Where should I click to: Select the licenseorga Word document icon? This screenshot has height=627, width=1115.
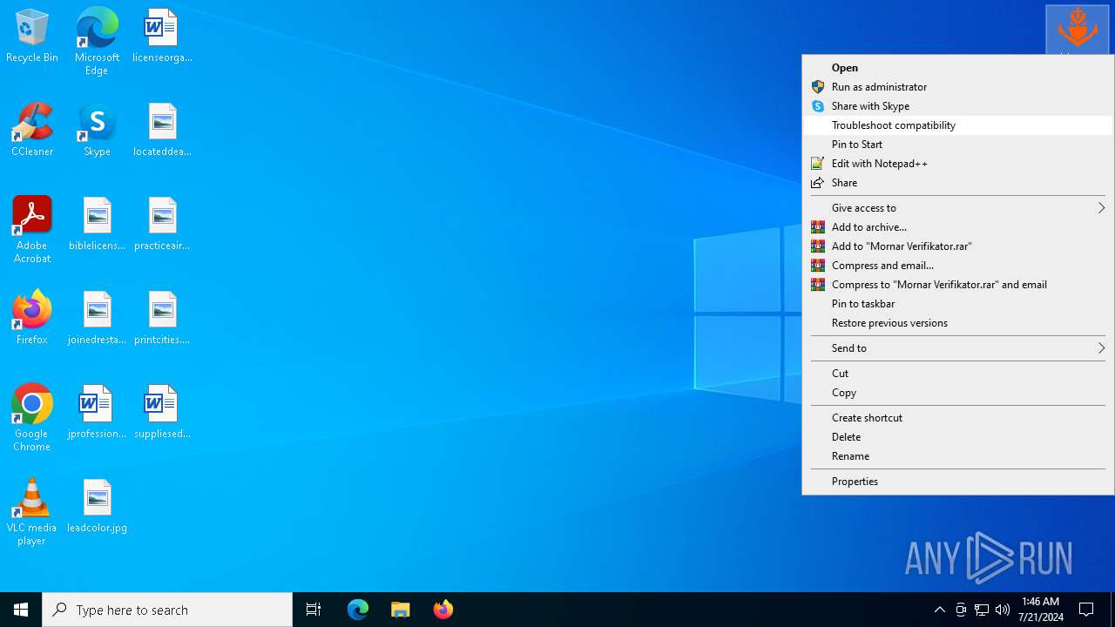point(162,37)
